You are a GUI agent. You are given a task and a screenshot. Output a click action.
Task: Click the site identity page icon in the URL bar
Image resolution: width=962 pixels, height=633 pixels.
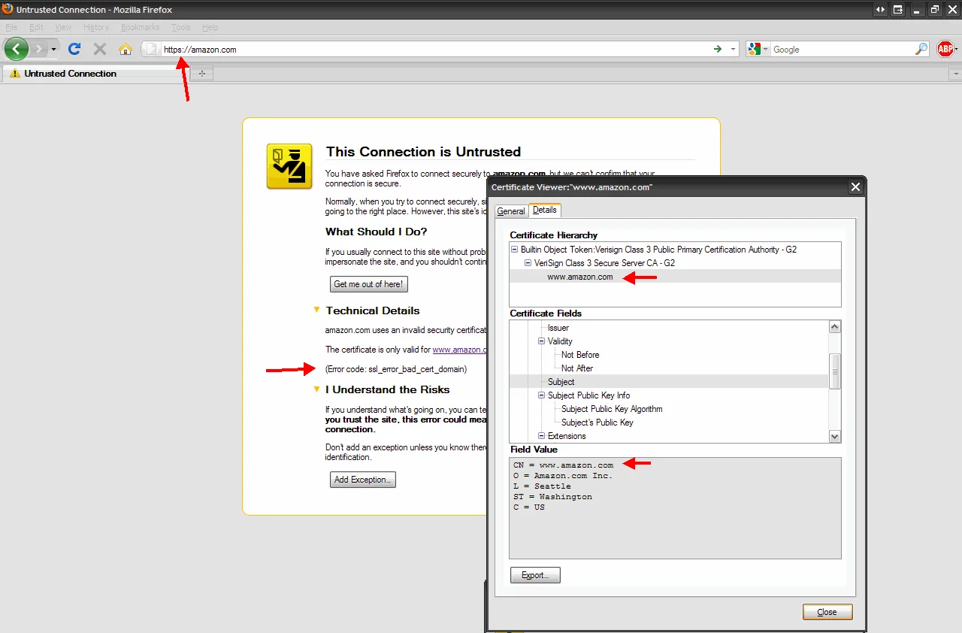[x=151, y=50]
